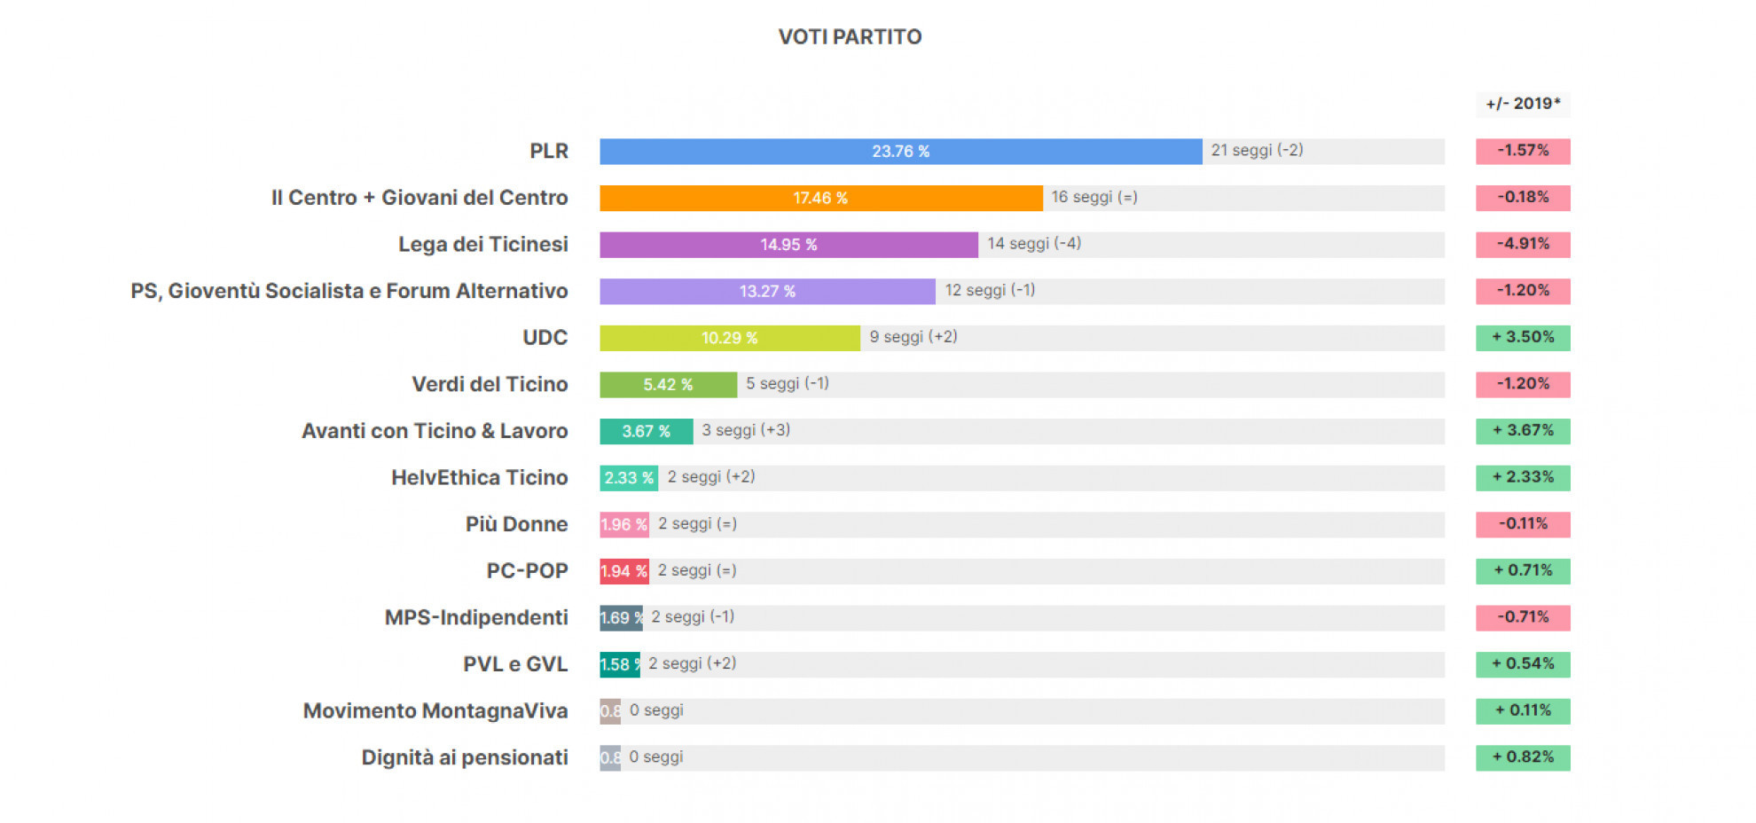Image resolution: width=1756 pixels, height=823 pixels.
Task: Click the -1.57% change badge for PLR
Action: tap(1523, 151)
